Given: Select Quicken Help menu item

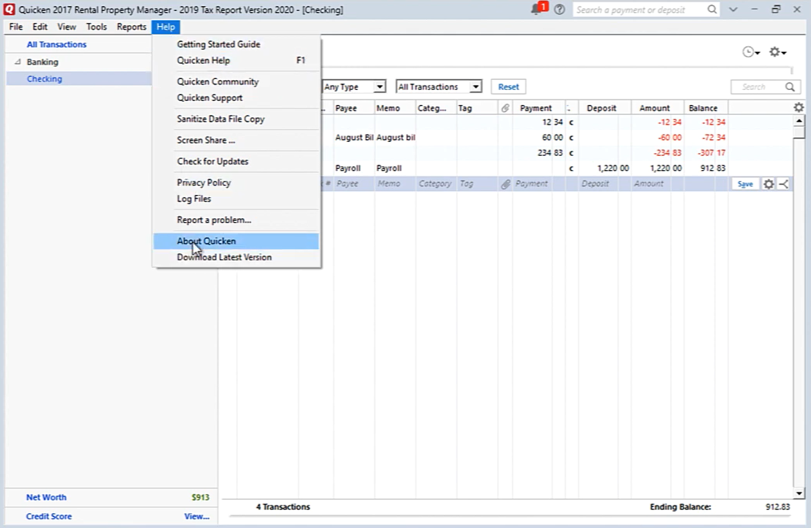Looking at the screenshot, I should point(236,61).
